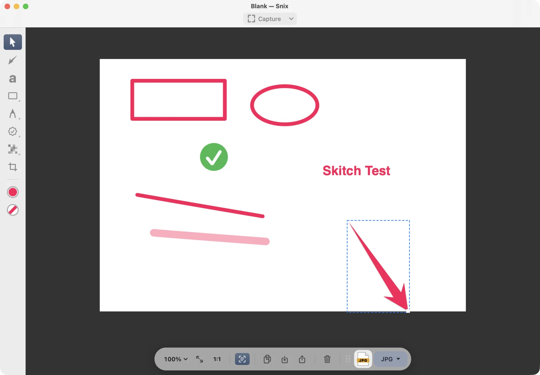Viewport: 540px width, 375px height.
Task: Select the rectangle shape tool
Action: click(x=13, y=96)
